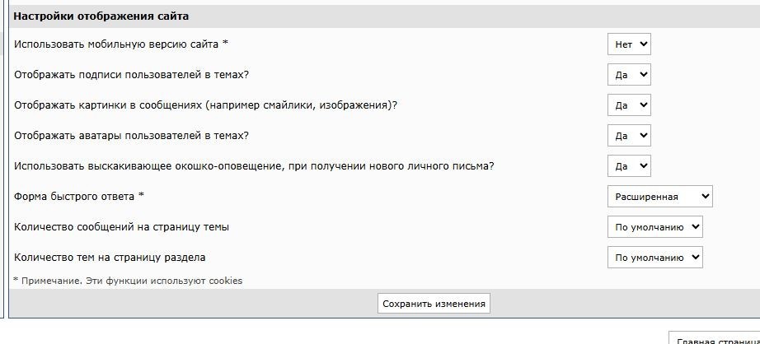Click the Форма быстрого ответа label
Screen dimensions: 760x344
click(79, 197)
